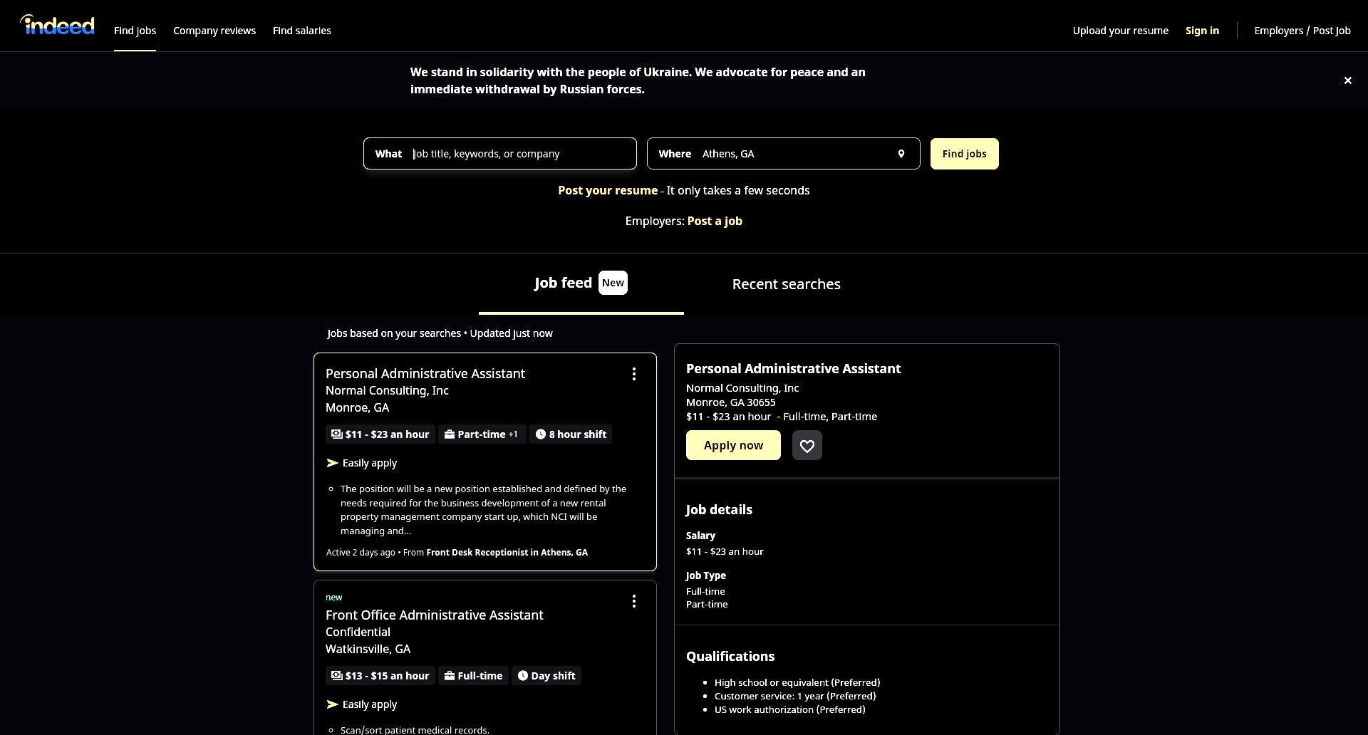Screen dimensions: 1368x735
Task: Click the Sign in link
Action: click(x=1202, y=31)
